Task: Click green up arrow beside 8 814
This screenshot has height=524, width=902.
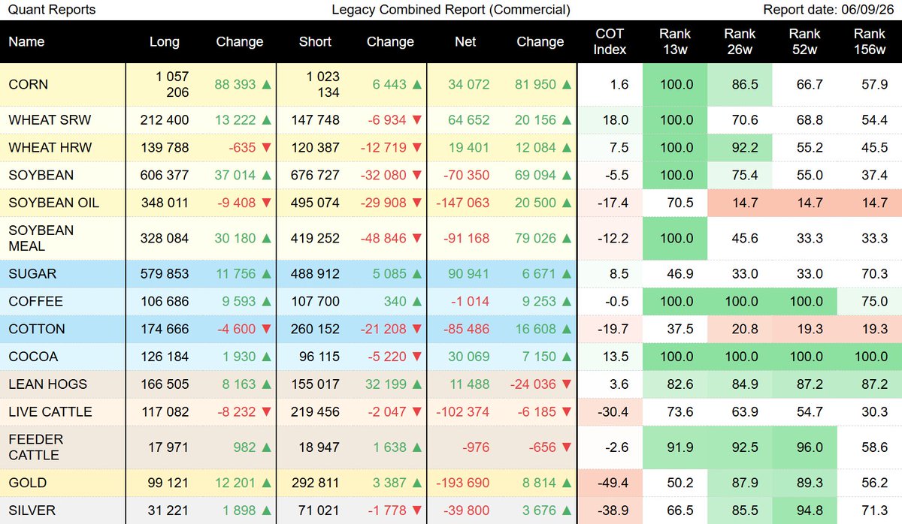Action: [566, 483]
